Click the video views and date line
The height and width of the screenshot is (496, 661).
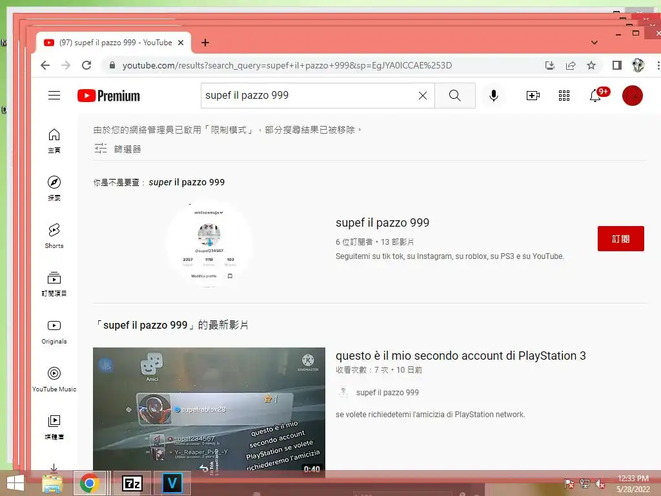(x=378, y=370)
